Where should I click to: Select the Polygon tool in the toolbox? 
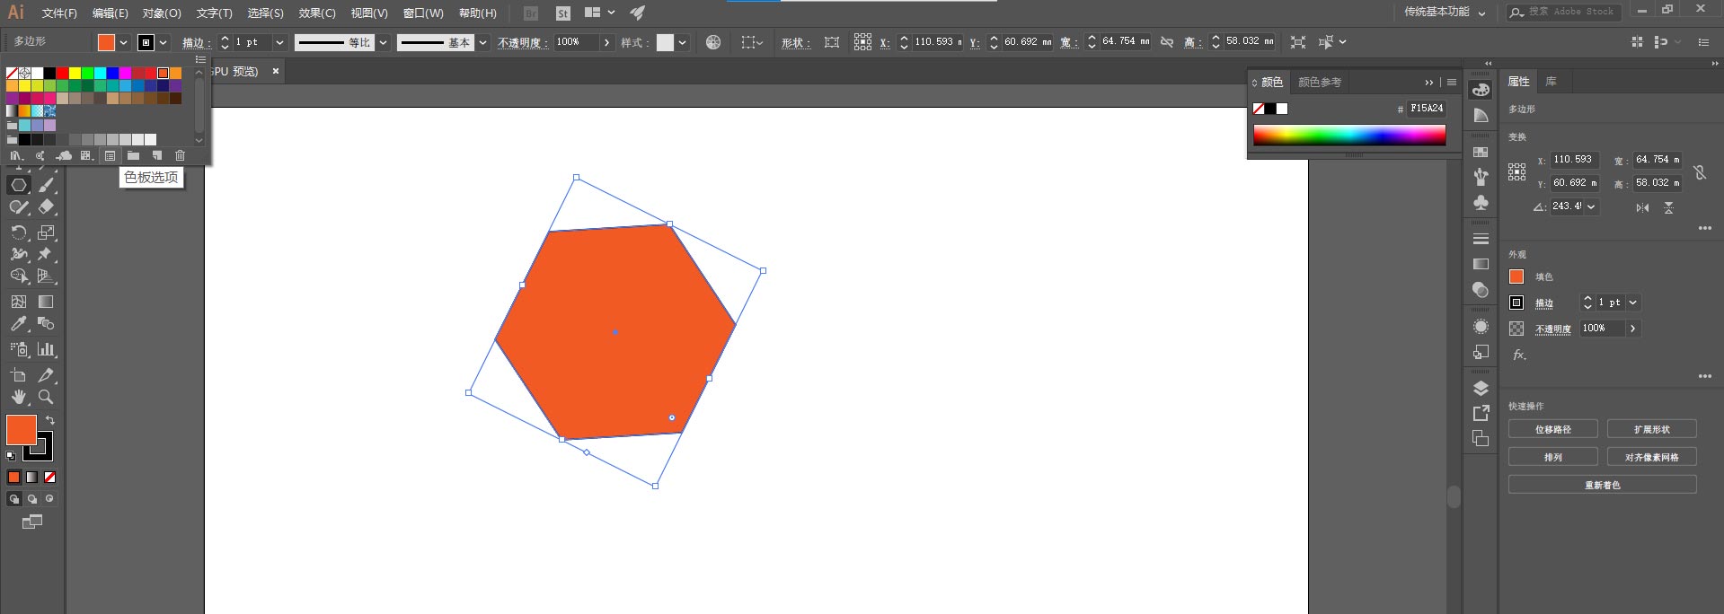19,185
